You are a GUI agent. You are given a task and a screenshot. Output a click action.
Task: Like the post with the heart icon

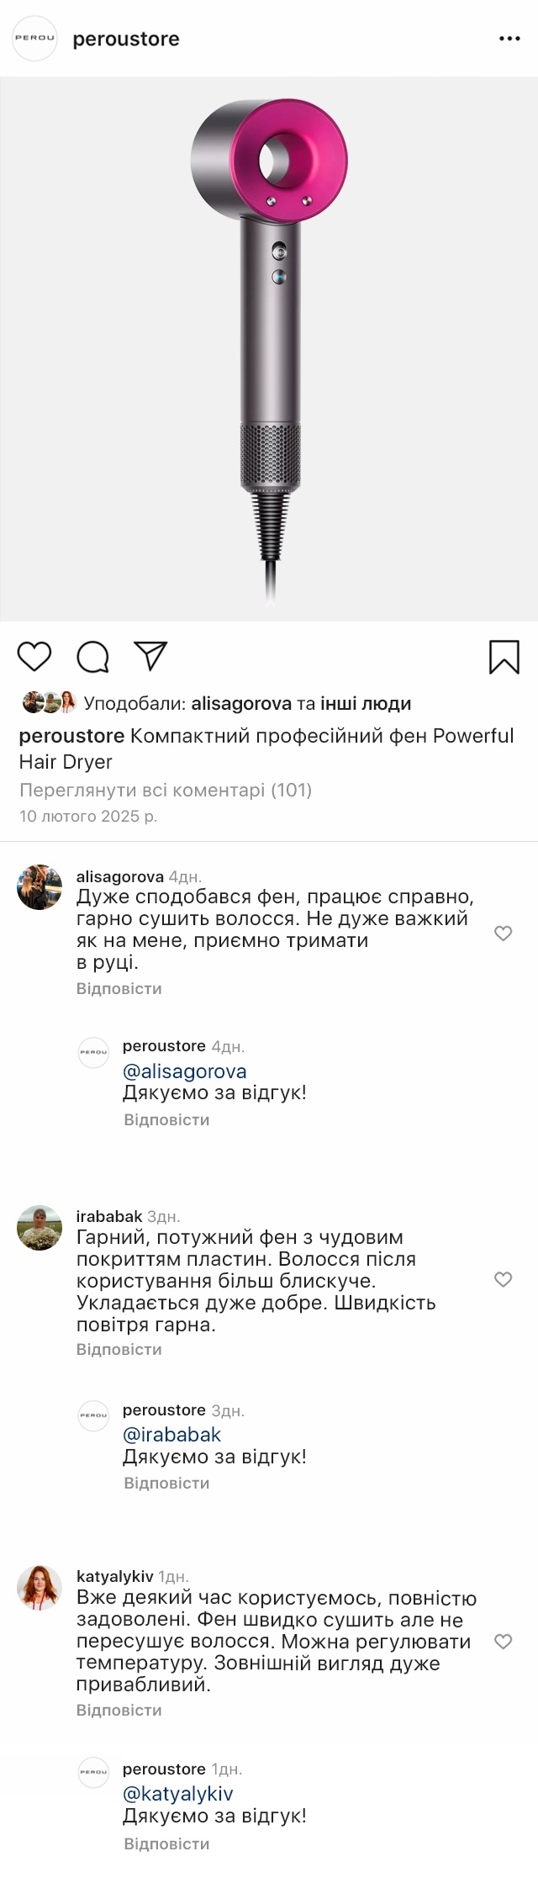click(x=34, y=656)
